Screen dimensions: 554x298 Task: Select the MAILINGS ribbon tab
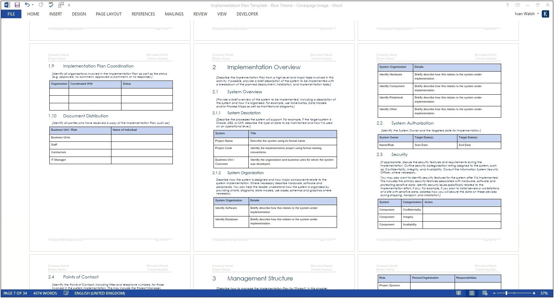174,14
